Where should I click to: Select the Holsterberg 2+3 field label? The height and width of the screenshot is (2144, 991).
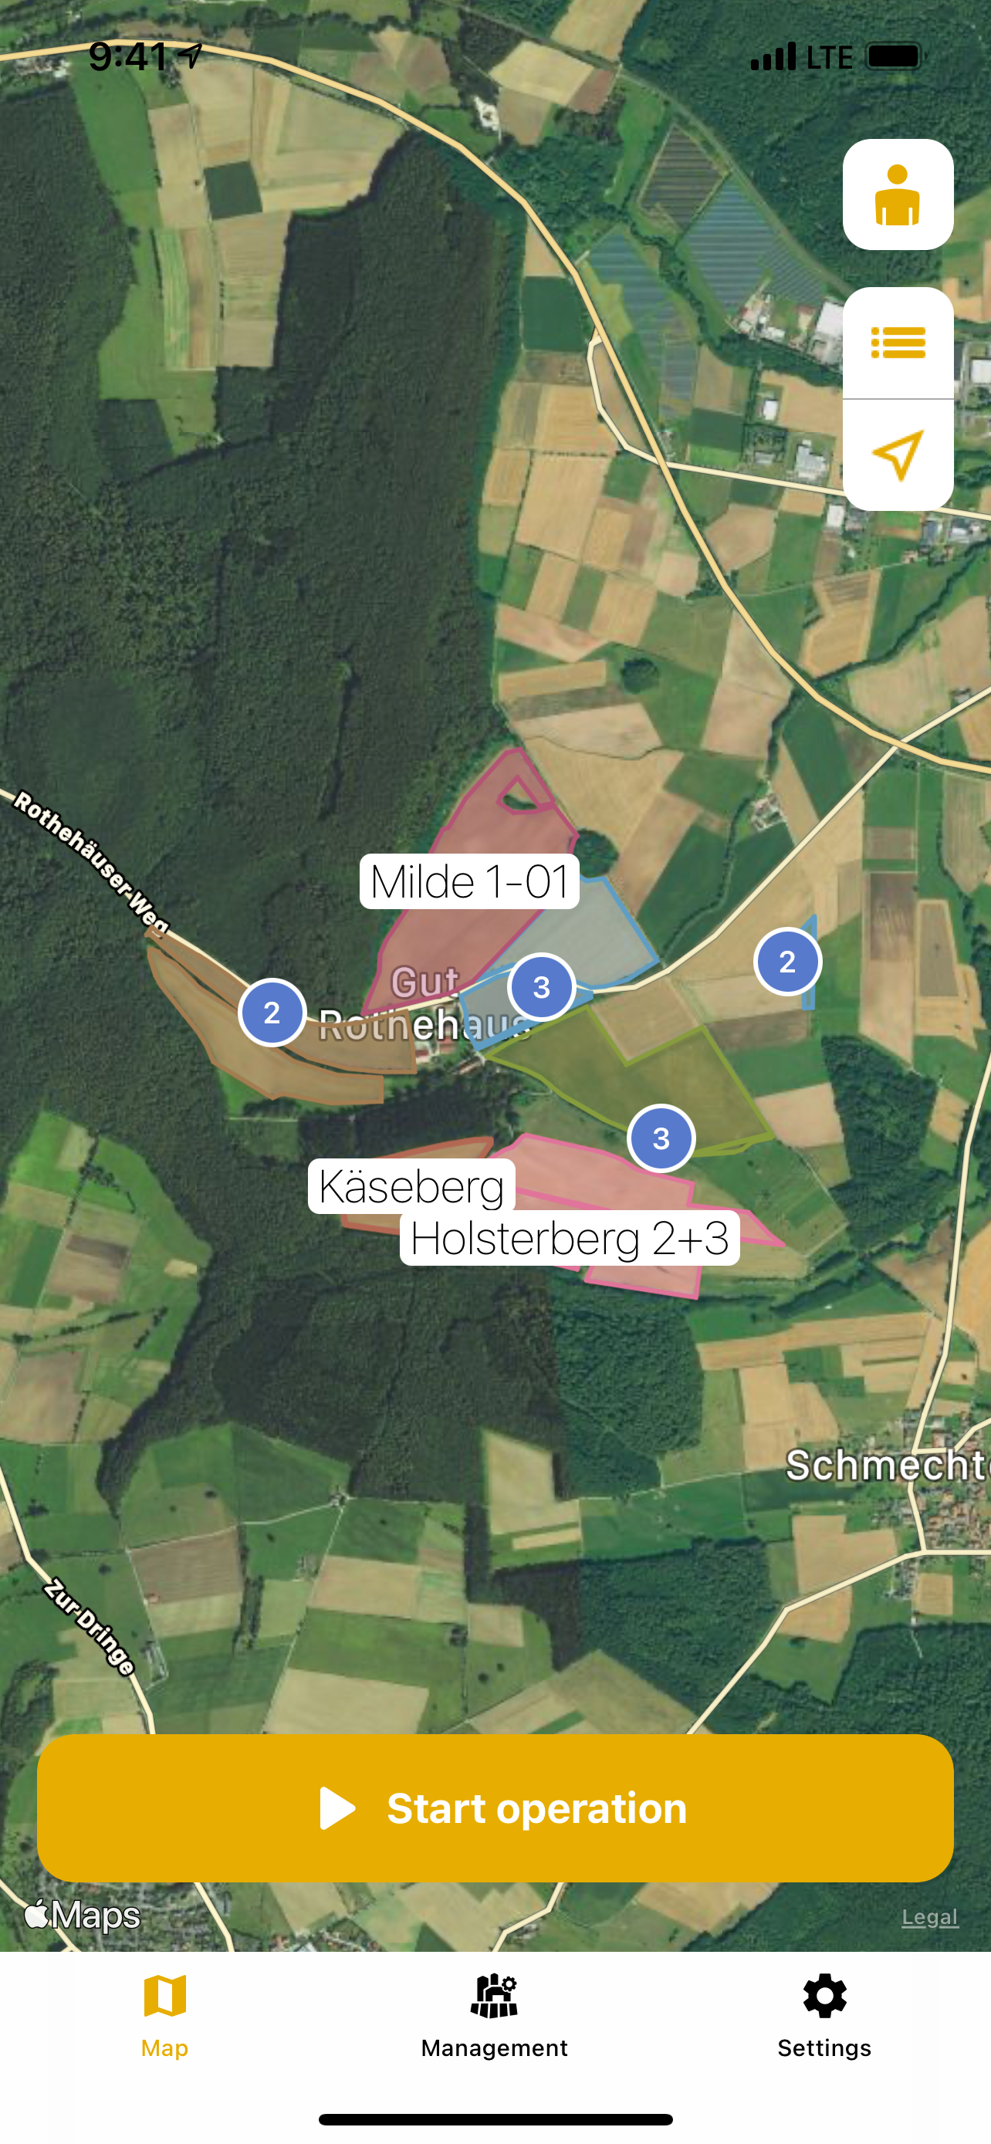click(x=569, y=1238)
